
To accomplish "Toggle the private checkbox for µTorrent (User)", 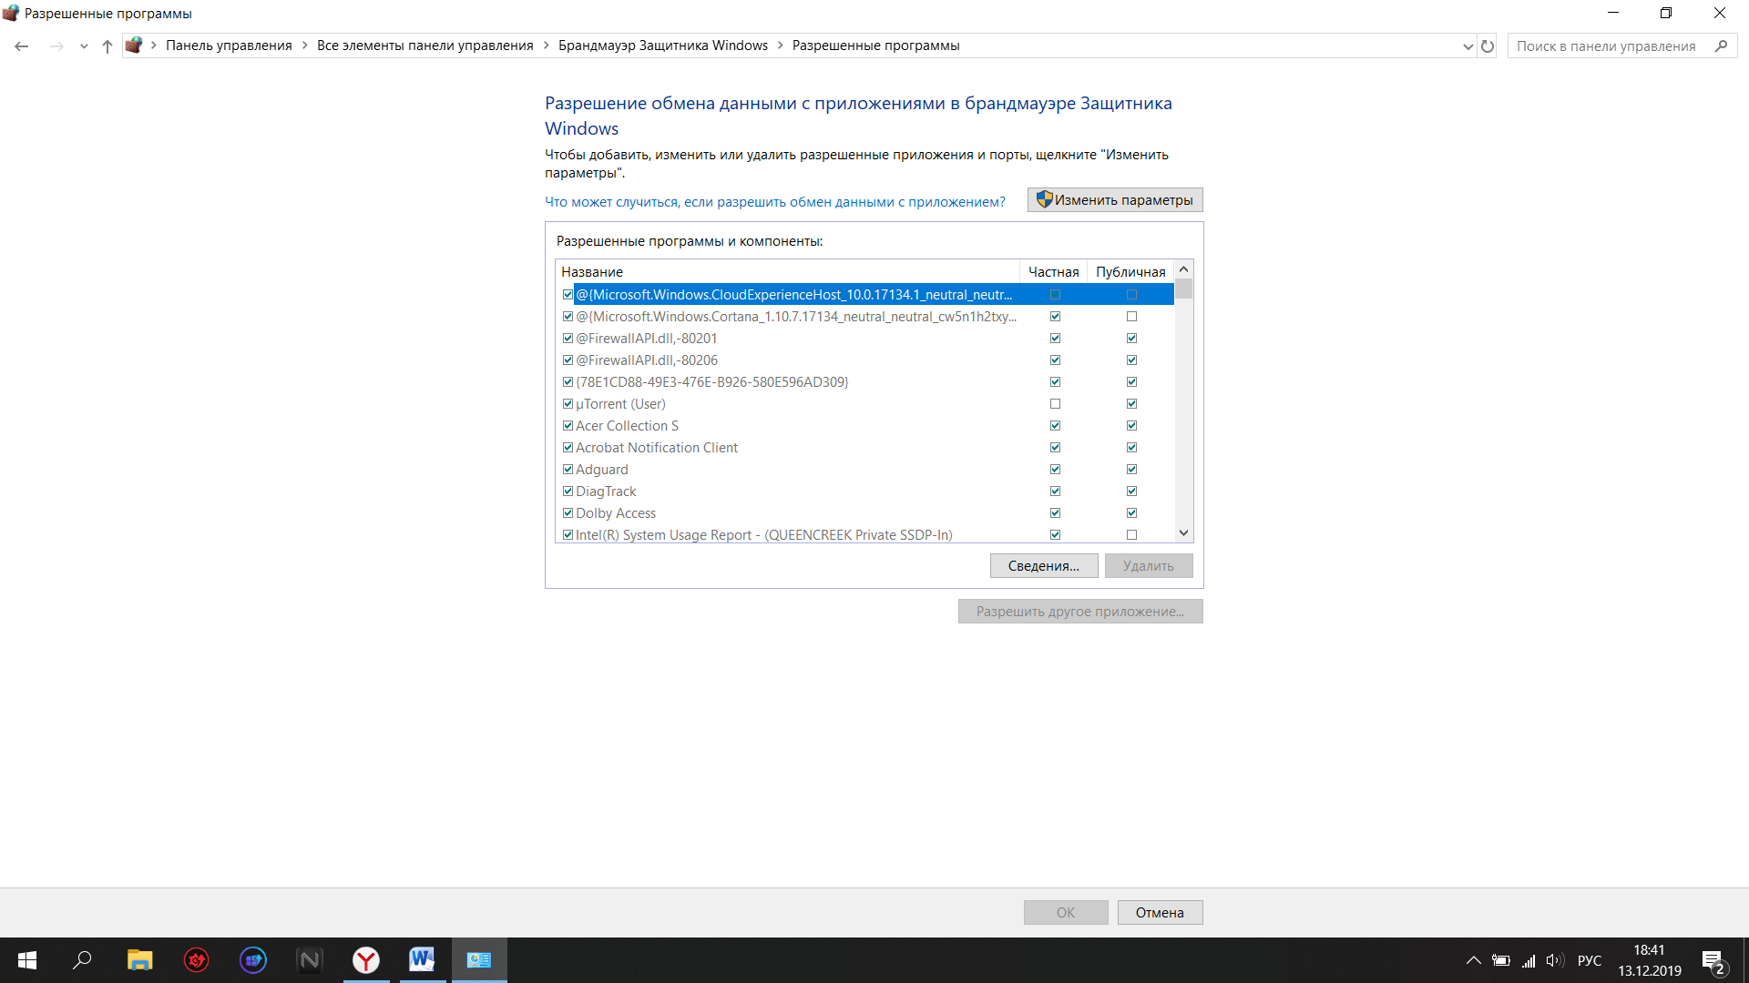I will (1055, 404).
